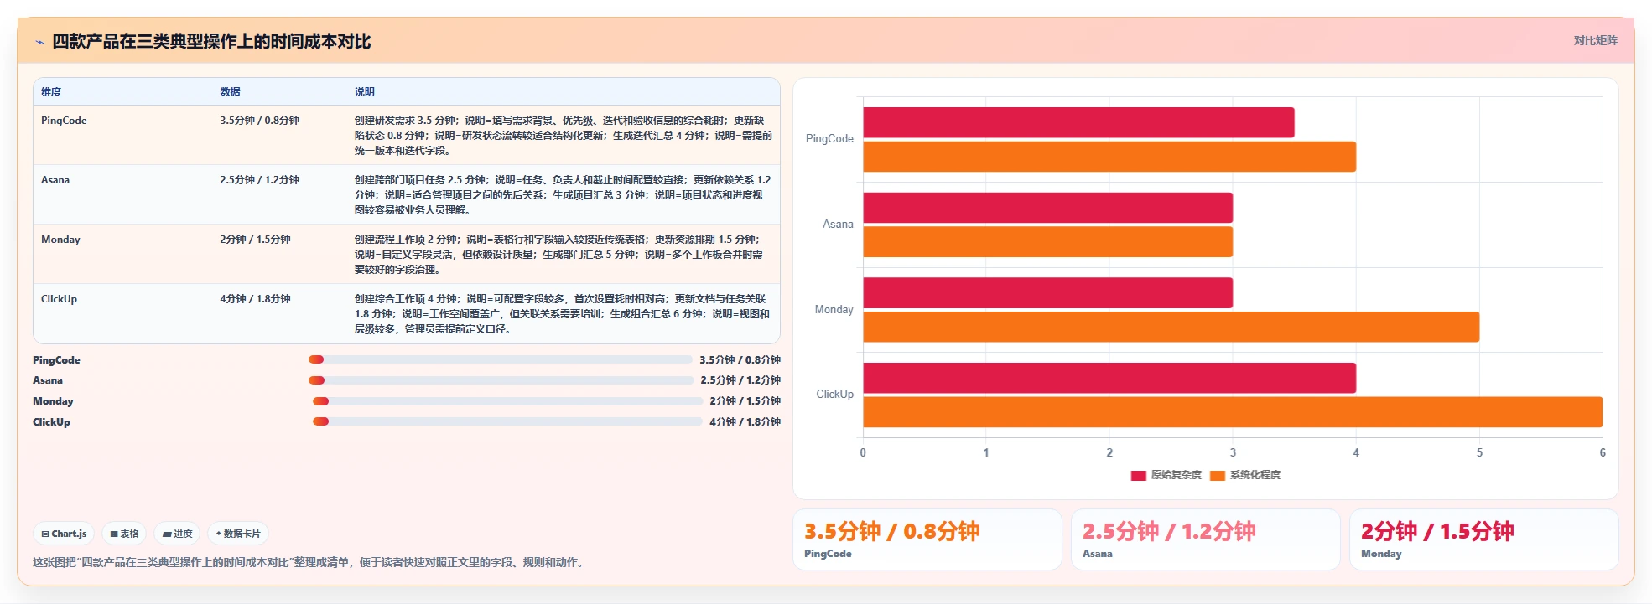Click the 对比矩阵 badge in header
The height and width of the screenshot is (604, 1652).
click(x=1595, y=40)
